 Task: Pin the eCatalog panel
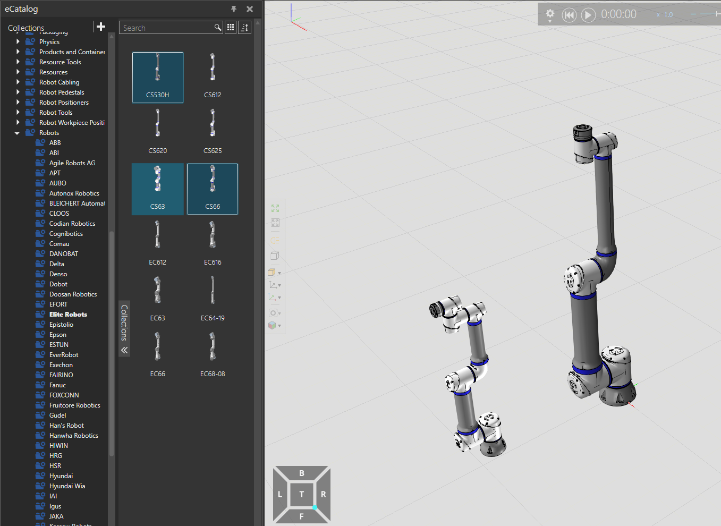tap(234, 9)
